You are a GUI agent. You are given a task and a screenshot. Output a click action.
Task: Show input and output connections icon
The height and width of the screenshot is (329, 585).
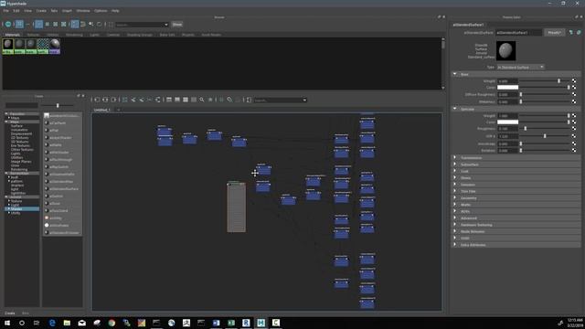coord(105,100)
